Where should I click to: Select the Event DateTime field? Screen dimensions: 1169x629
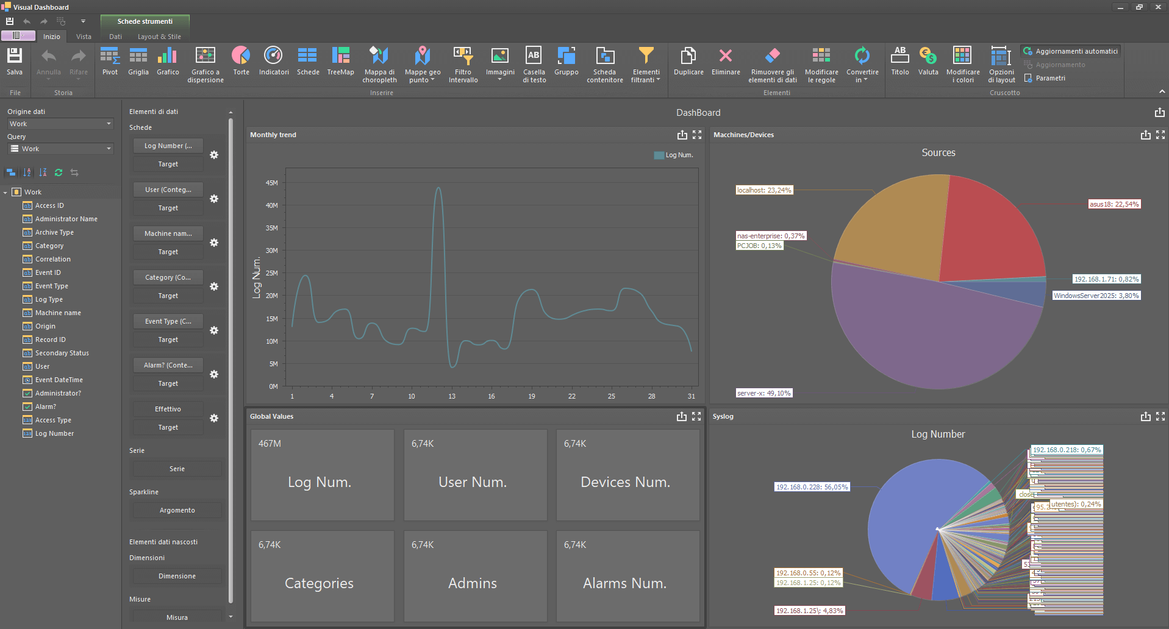point(59,380)
